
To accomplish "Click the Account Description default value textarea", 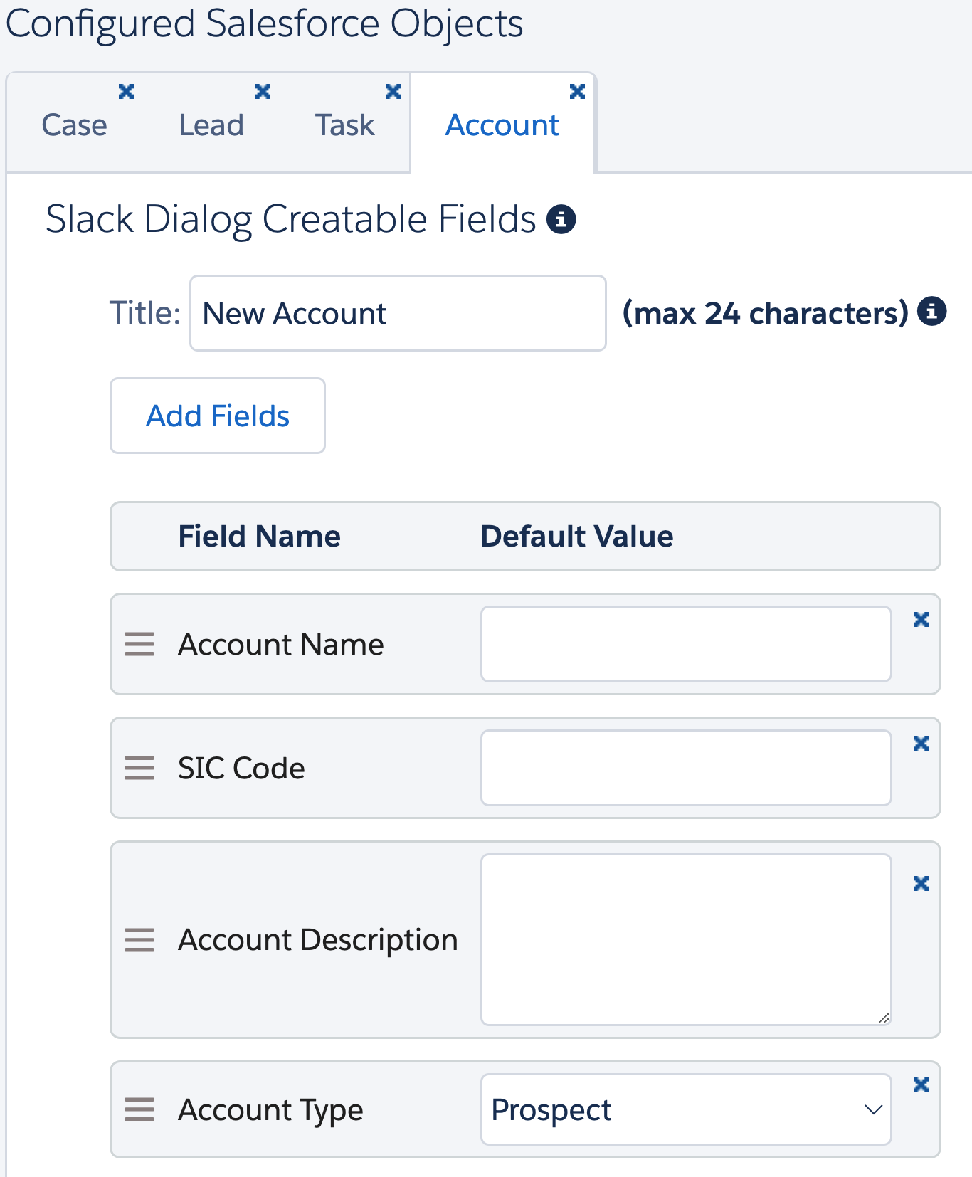I will pyautogui.click(x=685, y=939).
